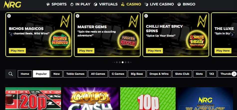Open the Sports section
The image size is (237, 110).
point(57,4)
